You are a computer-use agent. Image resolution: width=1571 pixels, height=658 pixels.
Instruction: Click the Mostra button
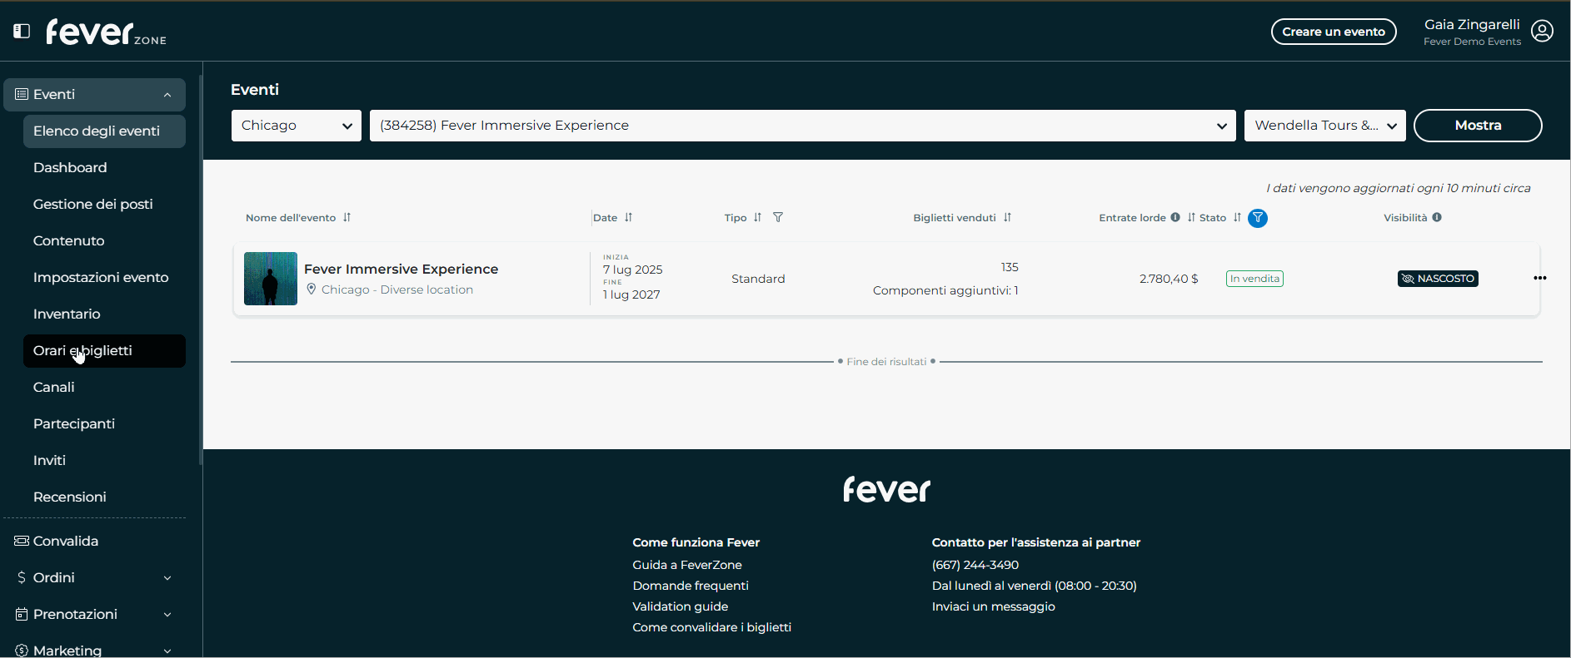click(x=1478, y=126)
